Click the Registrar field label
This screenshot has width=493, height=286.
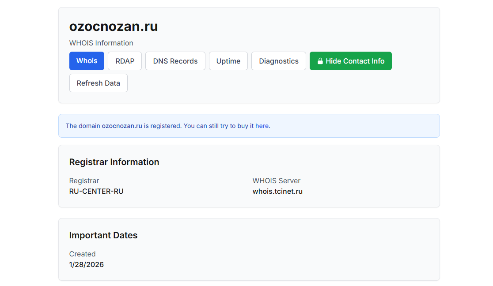pos(84,181)
